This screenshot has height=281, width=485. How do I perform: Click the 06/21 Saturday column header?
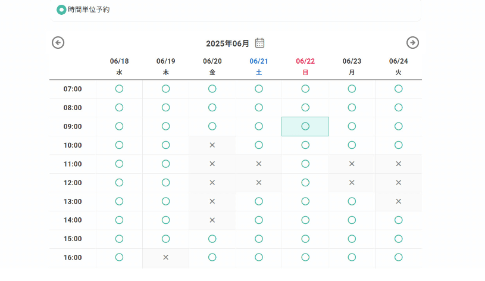(x=259, y=67)
